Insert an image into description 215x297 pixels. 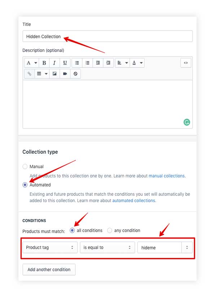pos(54,74)
